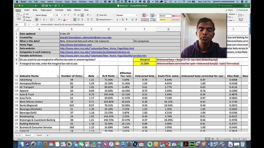Click the fill color paint bucket icon
The height and width of the screenshot is (148, 264).
click(59, 19)
